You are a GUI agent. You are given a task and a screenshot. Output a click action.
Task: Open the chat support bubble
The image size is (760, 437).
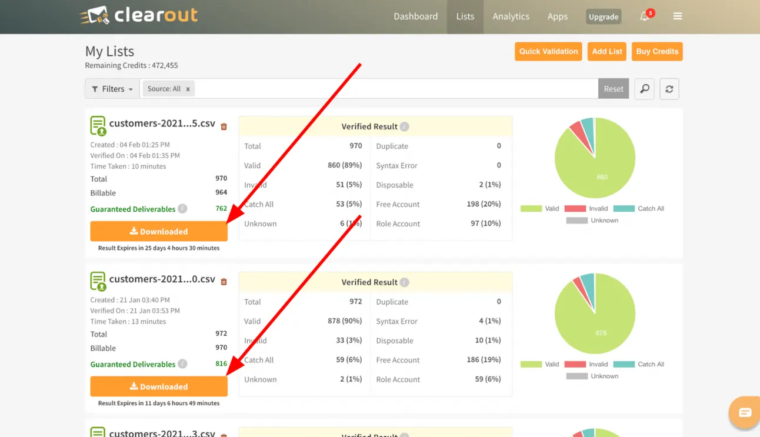(x=745, y=412)
